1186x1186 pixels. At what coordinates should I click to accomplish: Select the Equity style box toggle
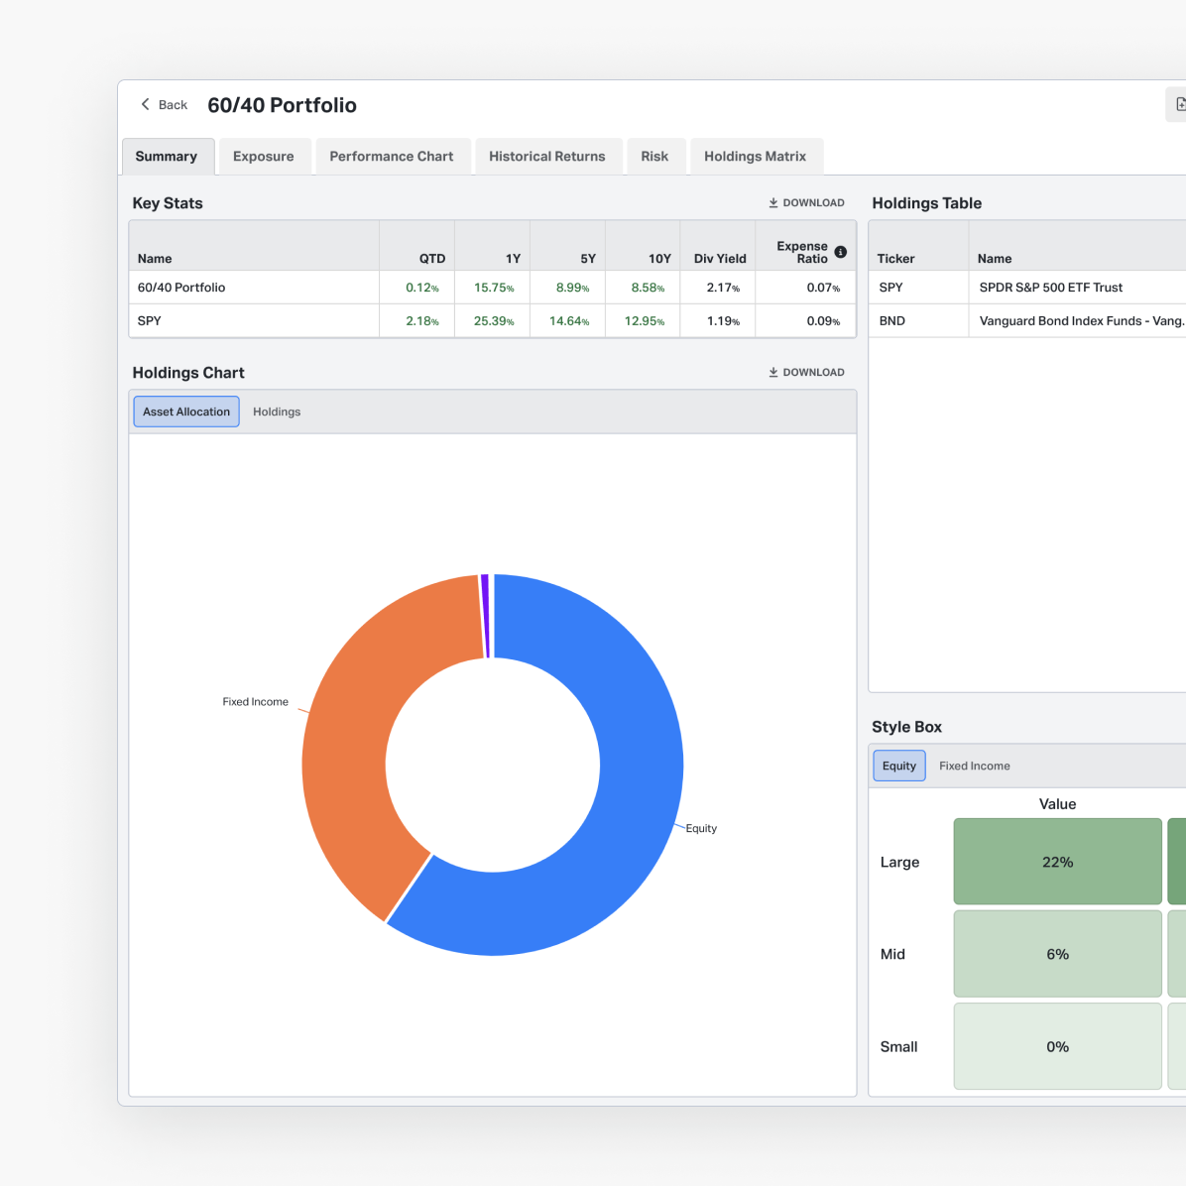898,766
